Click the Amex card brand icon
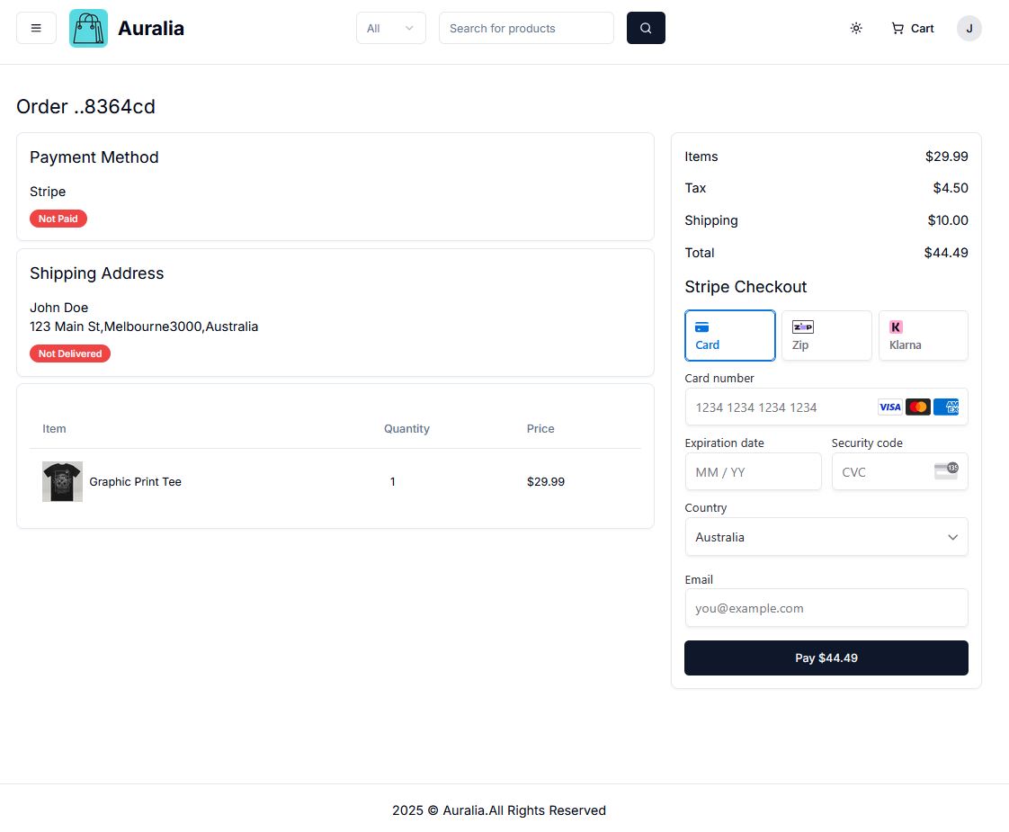This screenshot has width=1009, height=832. tap(946, 407)
